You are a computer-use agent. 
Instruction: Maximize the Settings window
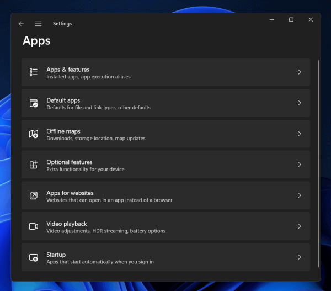click(291, 20)
